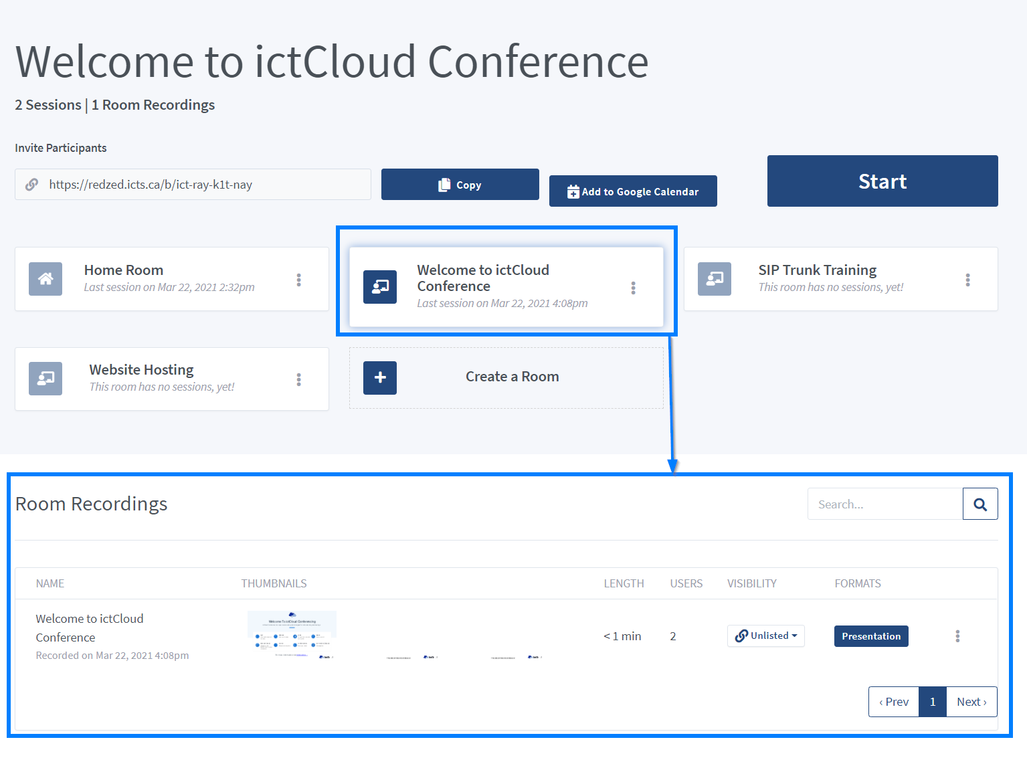Click the SIP Trunk Training room icon

click(x=715, y=279)
